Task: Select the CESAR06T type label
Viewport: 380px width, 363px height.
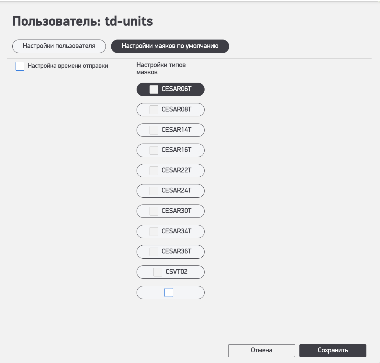Action: 176,89
